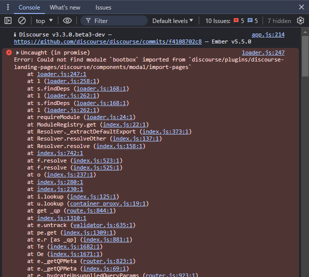Open index.js:523:1 f.resolve link
This screenshot has width=309, height=277.
[96, 160]
